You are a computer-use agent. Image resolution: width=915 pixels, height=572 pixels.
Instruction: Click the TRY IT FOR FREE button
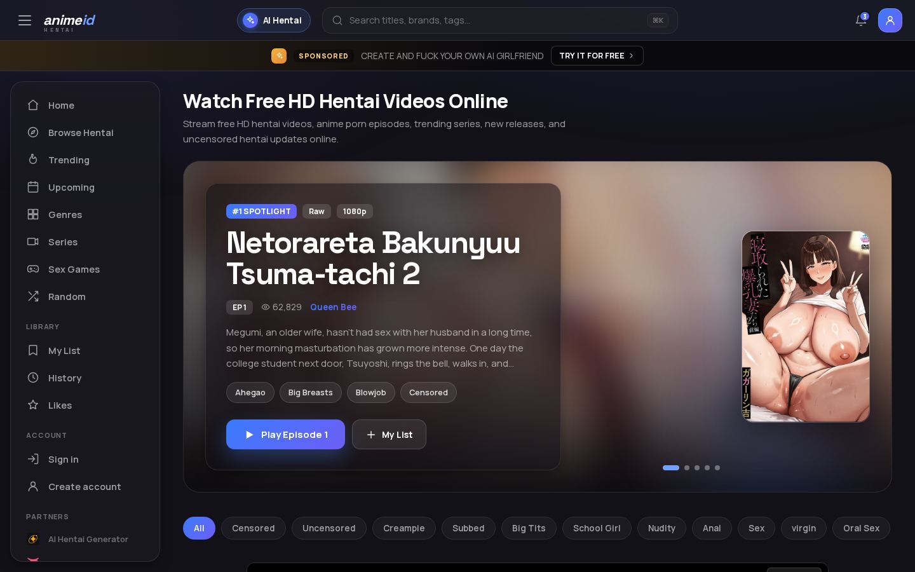pos(597,56)
